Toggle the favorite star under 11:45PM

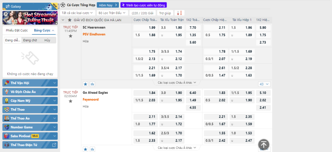(x=70, y=36)
